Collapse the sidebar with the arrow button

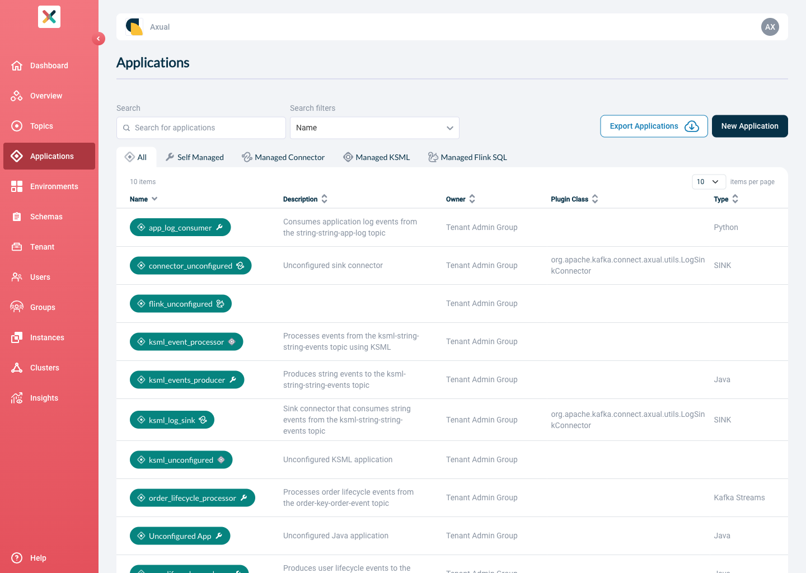click(99, 39)
